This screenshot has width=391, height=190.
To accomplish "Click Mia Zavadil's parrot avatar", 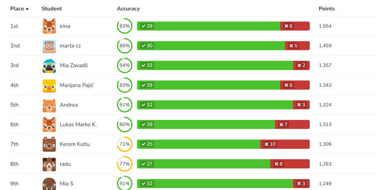I will coord(49,66).
